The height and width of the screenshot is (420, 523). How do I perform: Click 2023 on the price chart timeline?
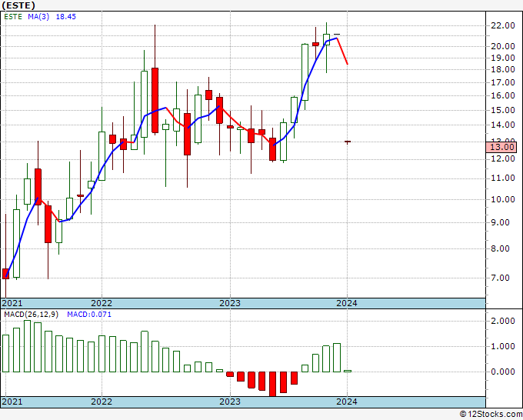click(x=230, y=303)
